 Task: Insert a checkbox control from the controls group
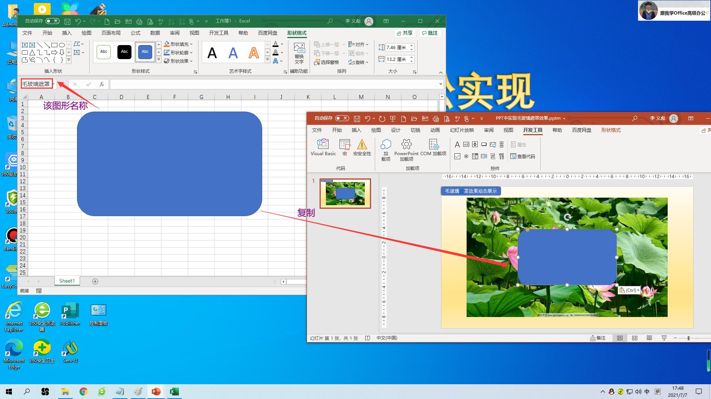click(x=457, y=156)
